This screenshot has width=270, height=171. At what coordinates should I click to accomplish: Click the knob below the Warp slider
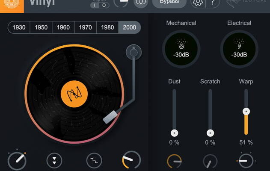click(x=246, y=161)
